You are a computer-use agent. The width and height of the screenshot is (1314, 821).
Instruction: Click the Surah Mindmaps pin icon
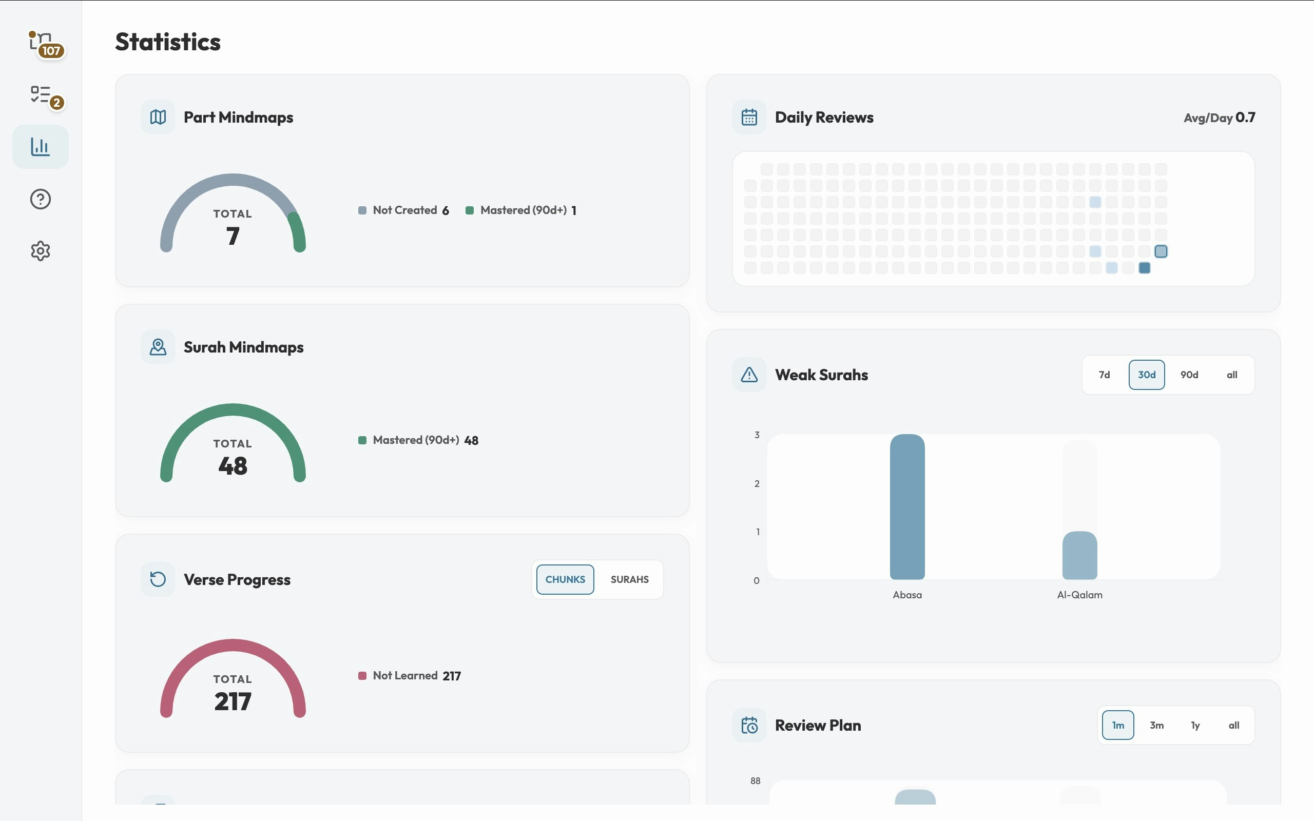pyautogui.click(x=158, y=347)
